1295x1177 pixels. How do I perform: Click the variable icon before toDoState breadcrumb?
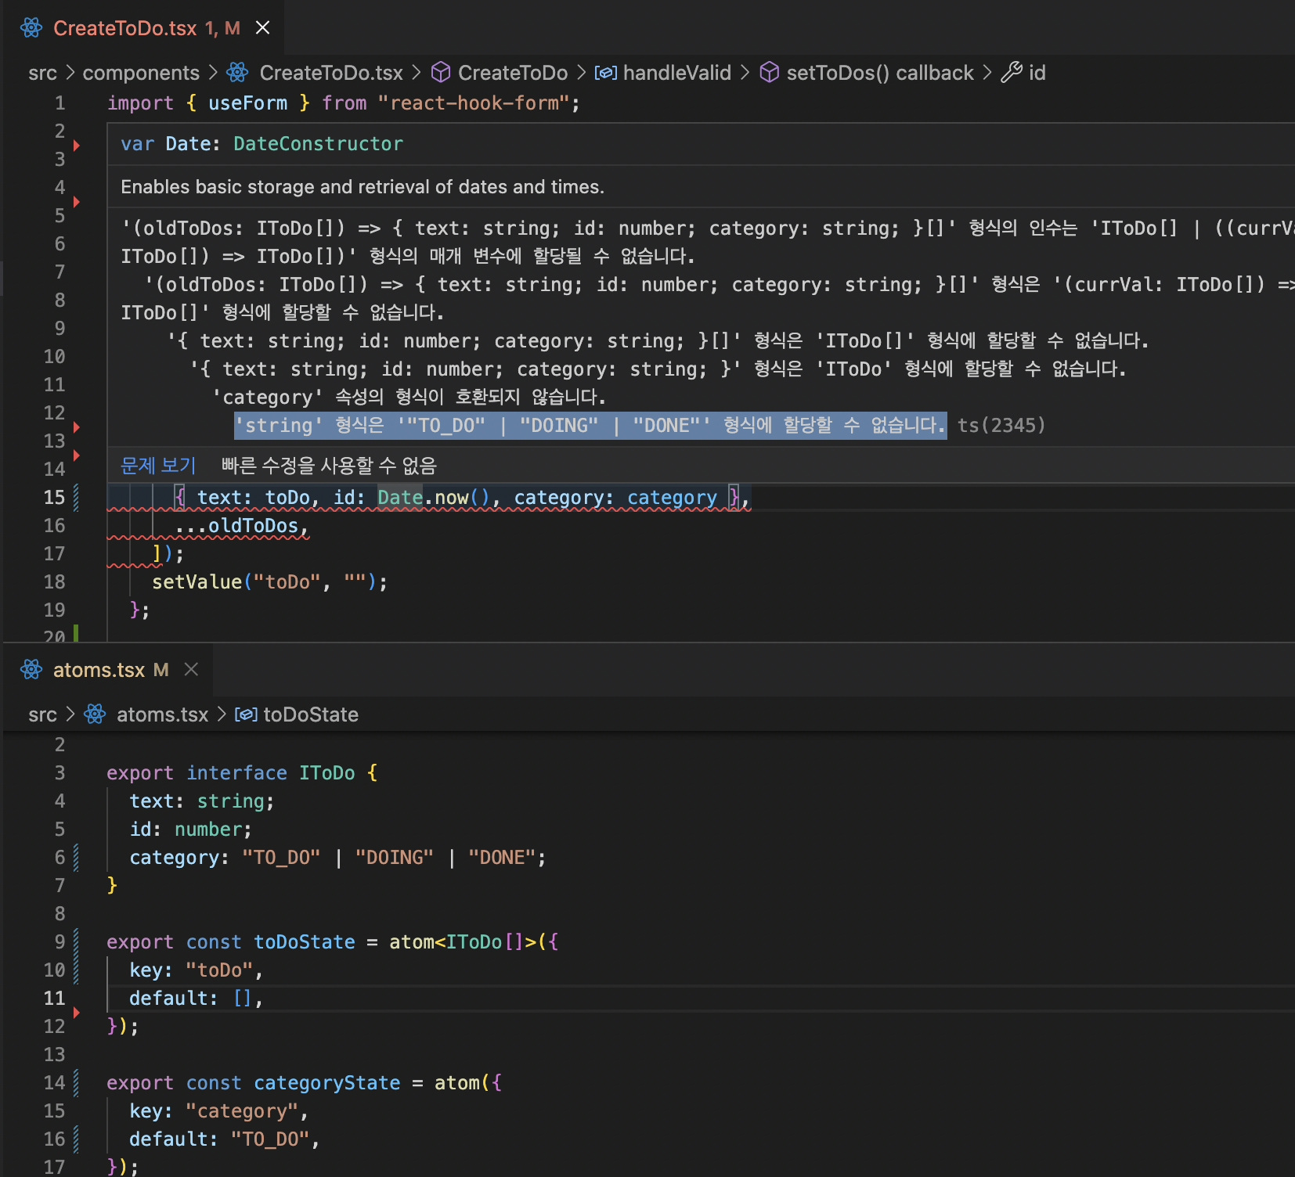point(246,714)
